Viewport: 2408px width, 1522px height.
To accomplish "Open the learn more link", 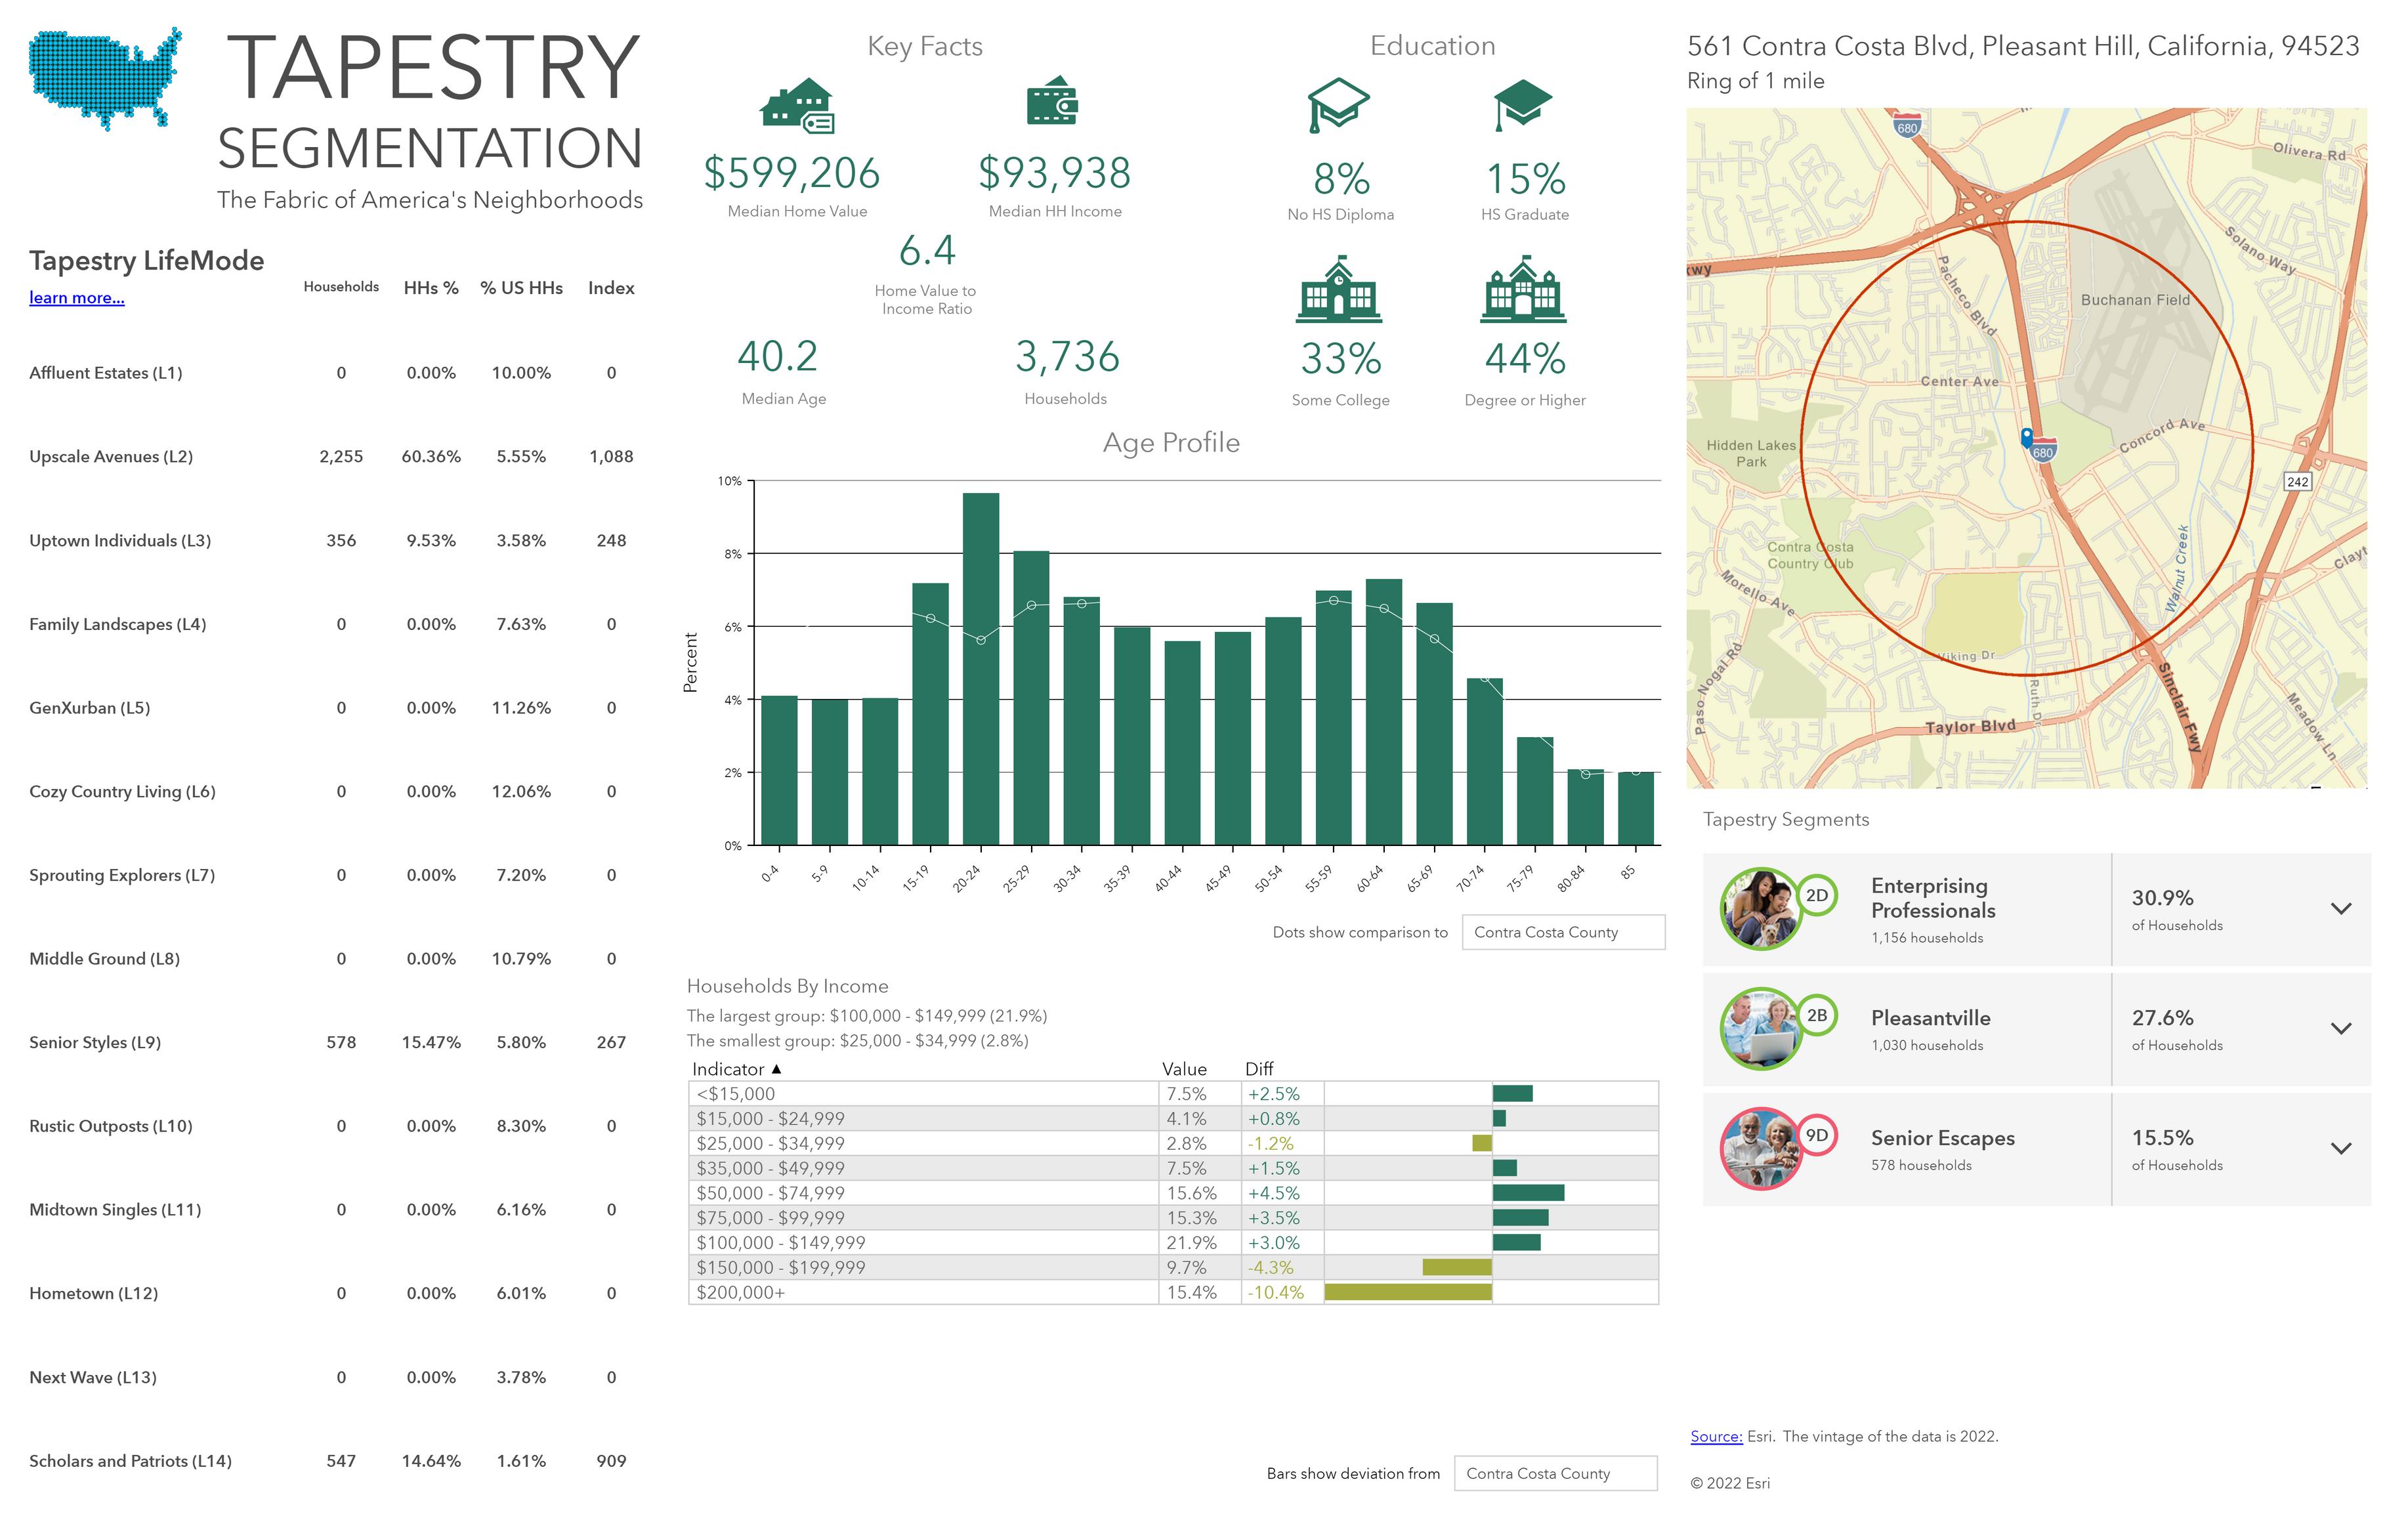I will coord(77,297).
